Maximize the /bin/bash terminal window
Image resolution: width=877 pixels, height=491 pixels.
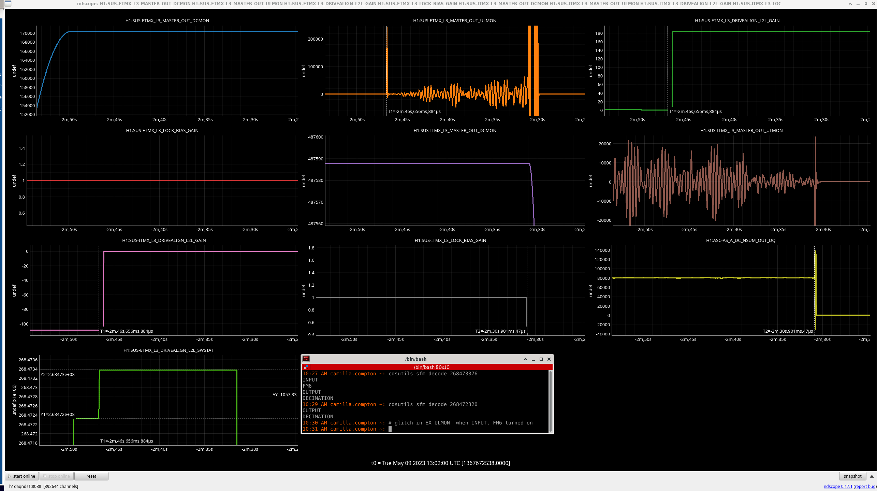tap(541, 359)
